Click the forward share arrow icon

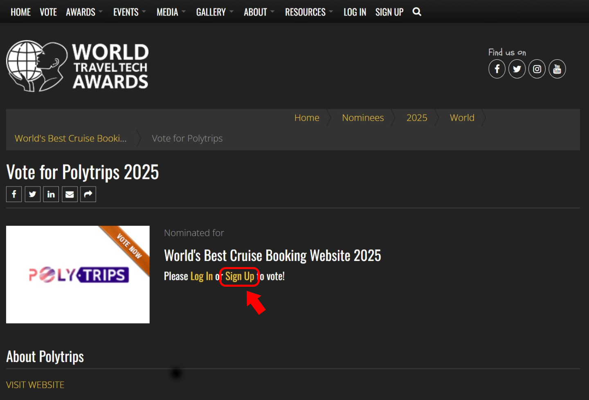click(x=88, y=194)
